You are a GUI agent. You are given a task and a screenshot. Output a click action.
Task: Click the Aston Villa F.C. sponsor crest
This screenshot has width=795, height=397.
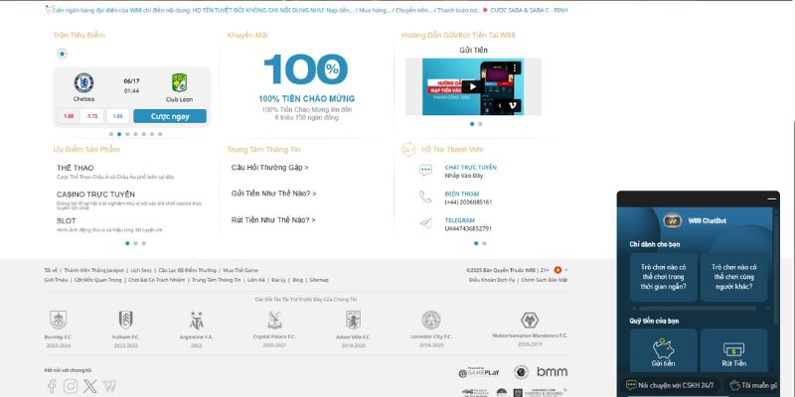354,320
